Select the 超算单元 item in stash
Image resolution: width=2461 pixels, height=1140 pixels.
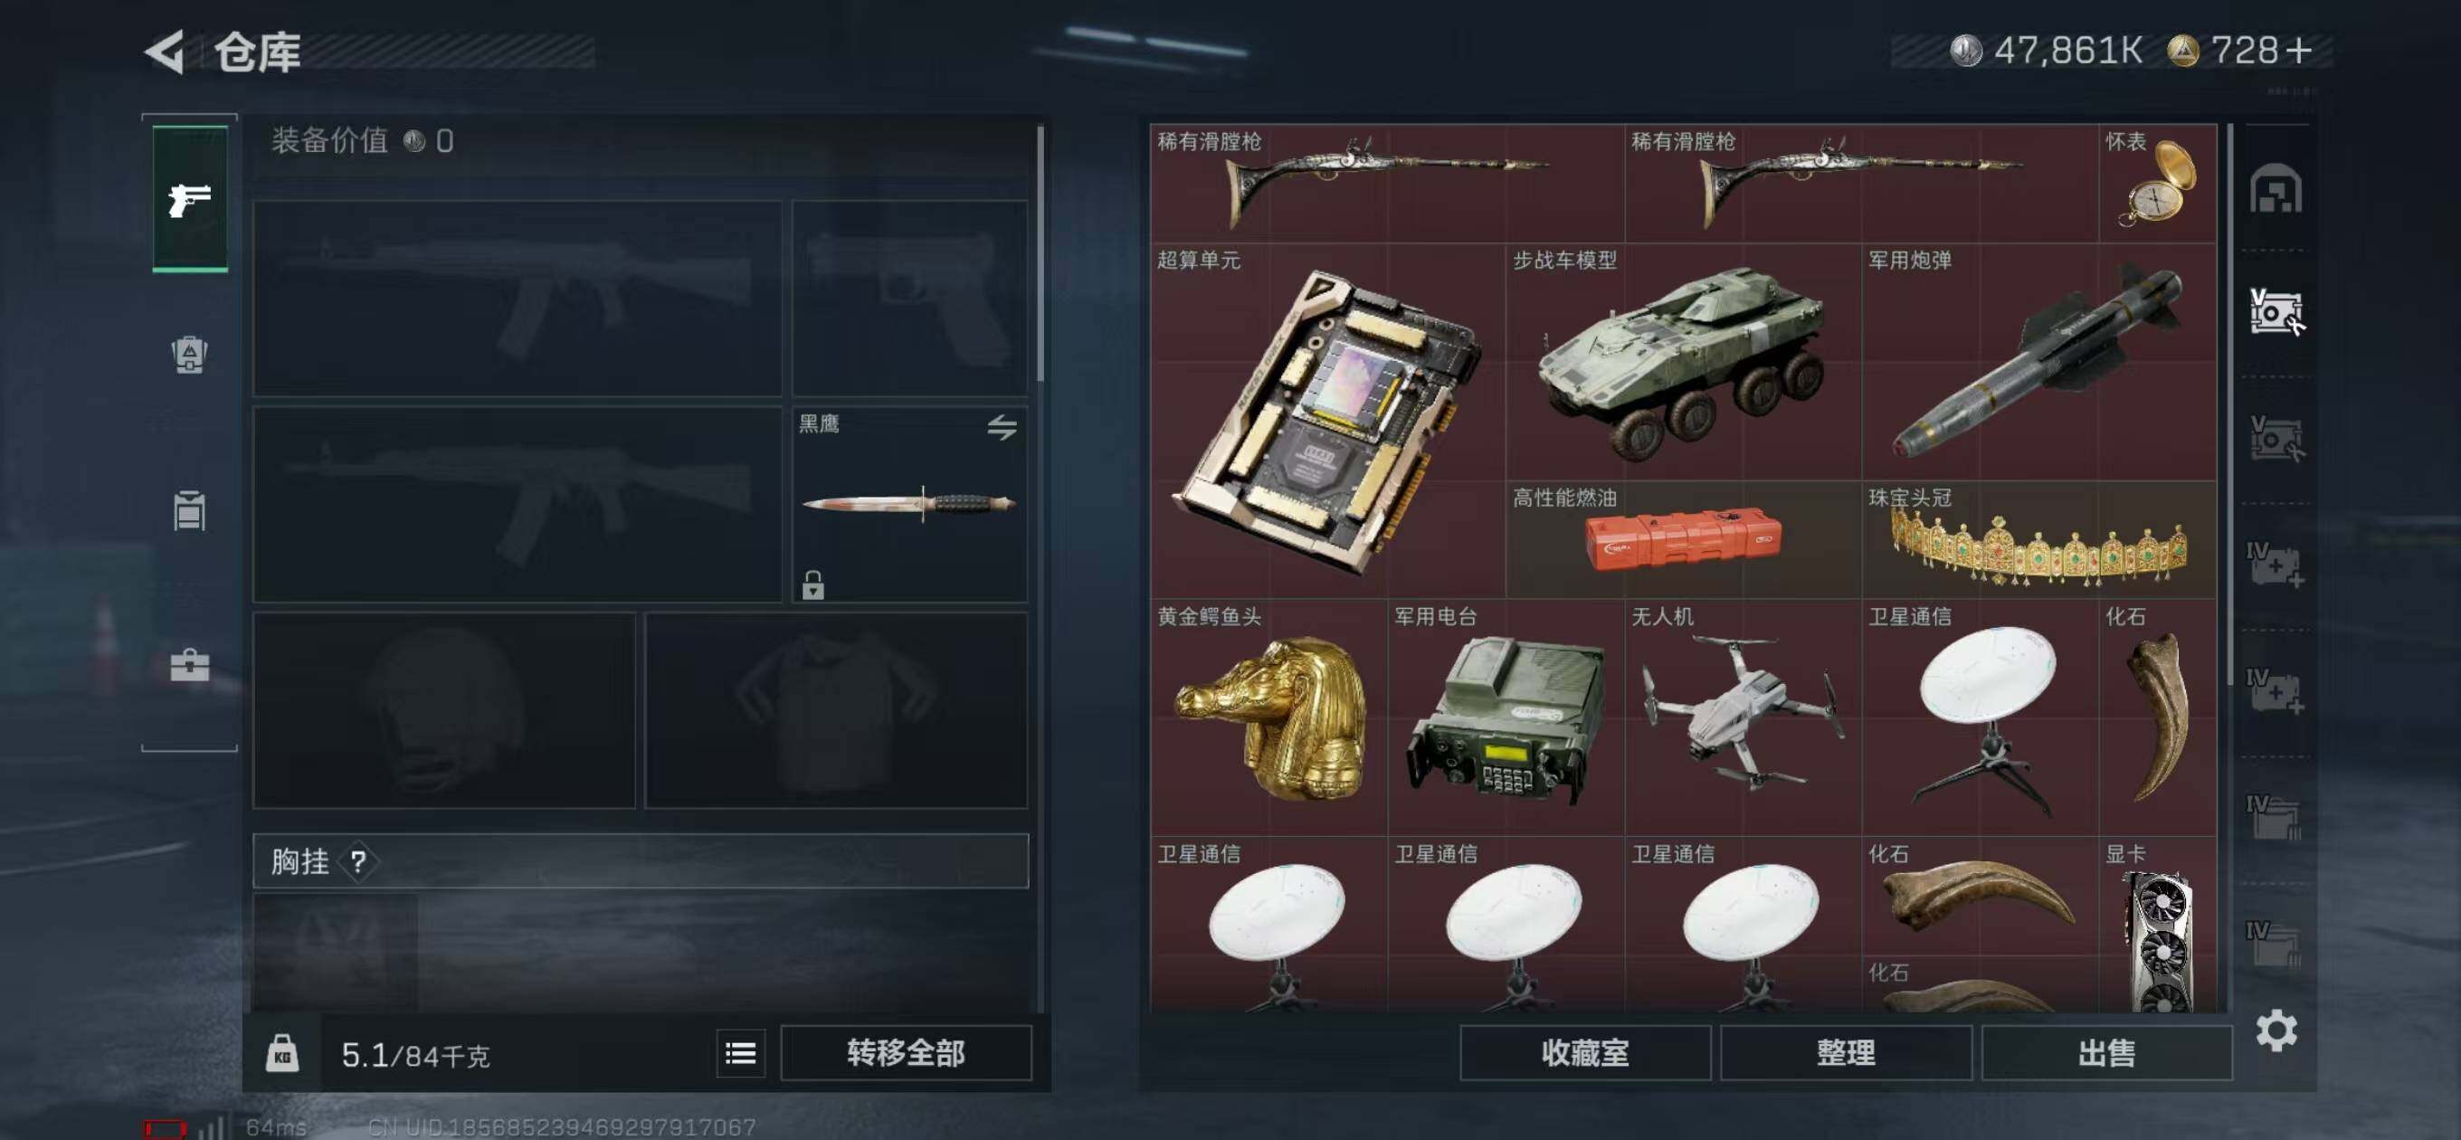(x=1328, y=422)
